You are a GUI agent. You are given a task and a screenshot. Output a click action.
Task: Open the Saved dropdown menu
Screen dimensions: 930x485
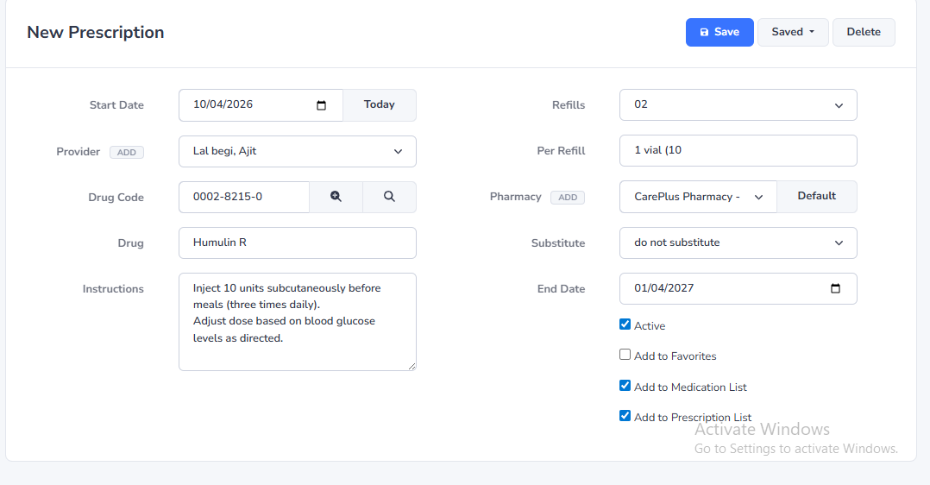[x=793, y=32]
